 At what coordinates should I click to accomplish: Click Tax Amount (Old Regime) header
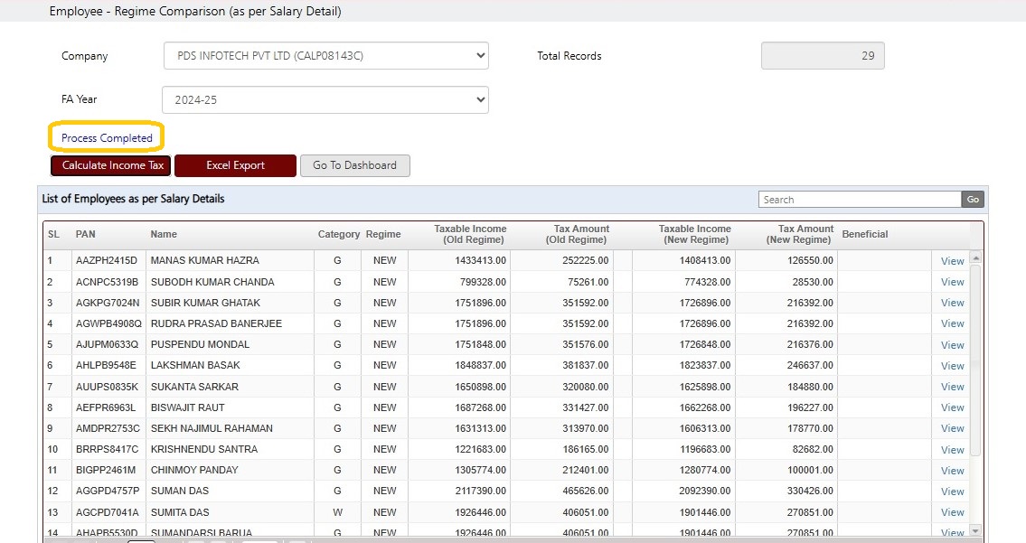pos(577,234)
